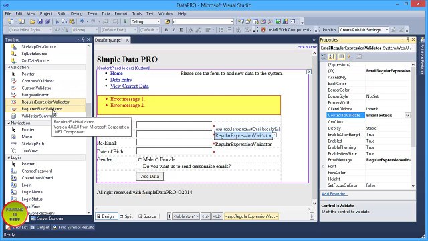Select the Female radio button

tap(157, 159)
